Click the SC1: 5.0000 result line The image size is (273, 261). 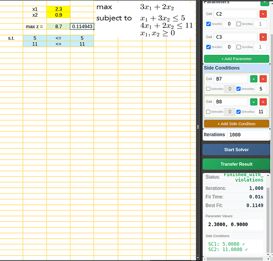click(227, 244)
